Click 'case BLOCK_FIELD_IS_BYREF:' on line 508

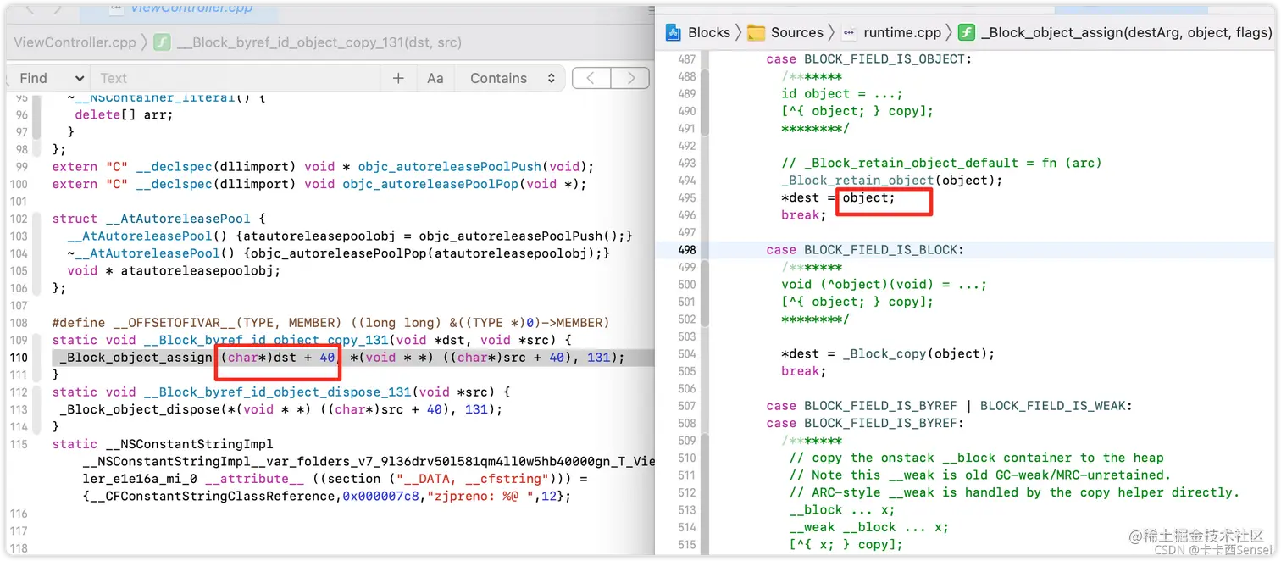click(x=865, y=423)
